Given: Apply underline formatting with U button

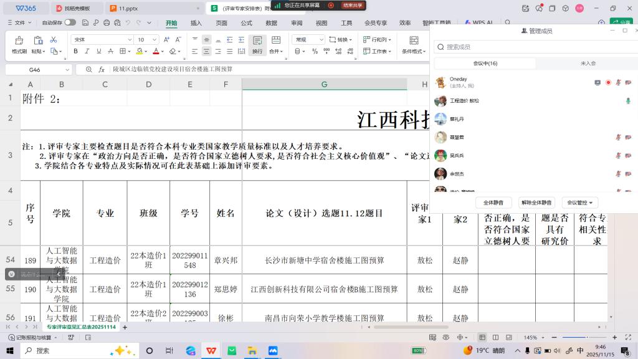Looking at the screenshot, I should [x=99, y=51].
